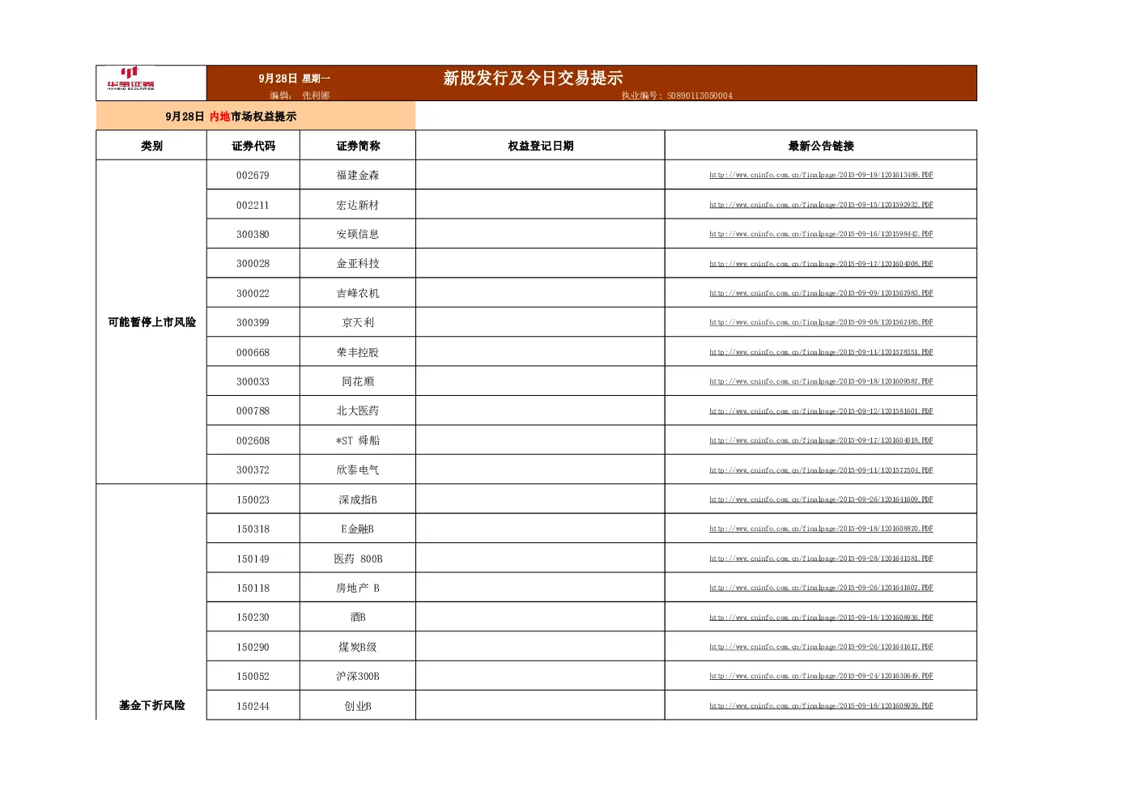Click stock code 000668
Image resolution: width=1136 pixels, height=803 pixels.
253,352
